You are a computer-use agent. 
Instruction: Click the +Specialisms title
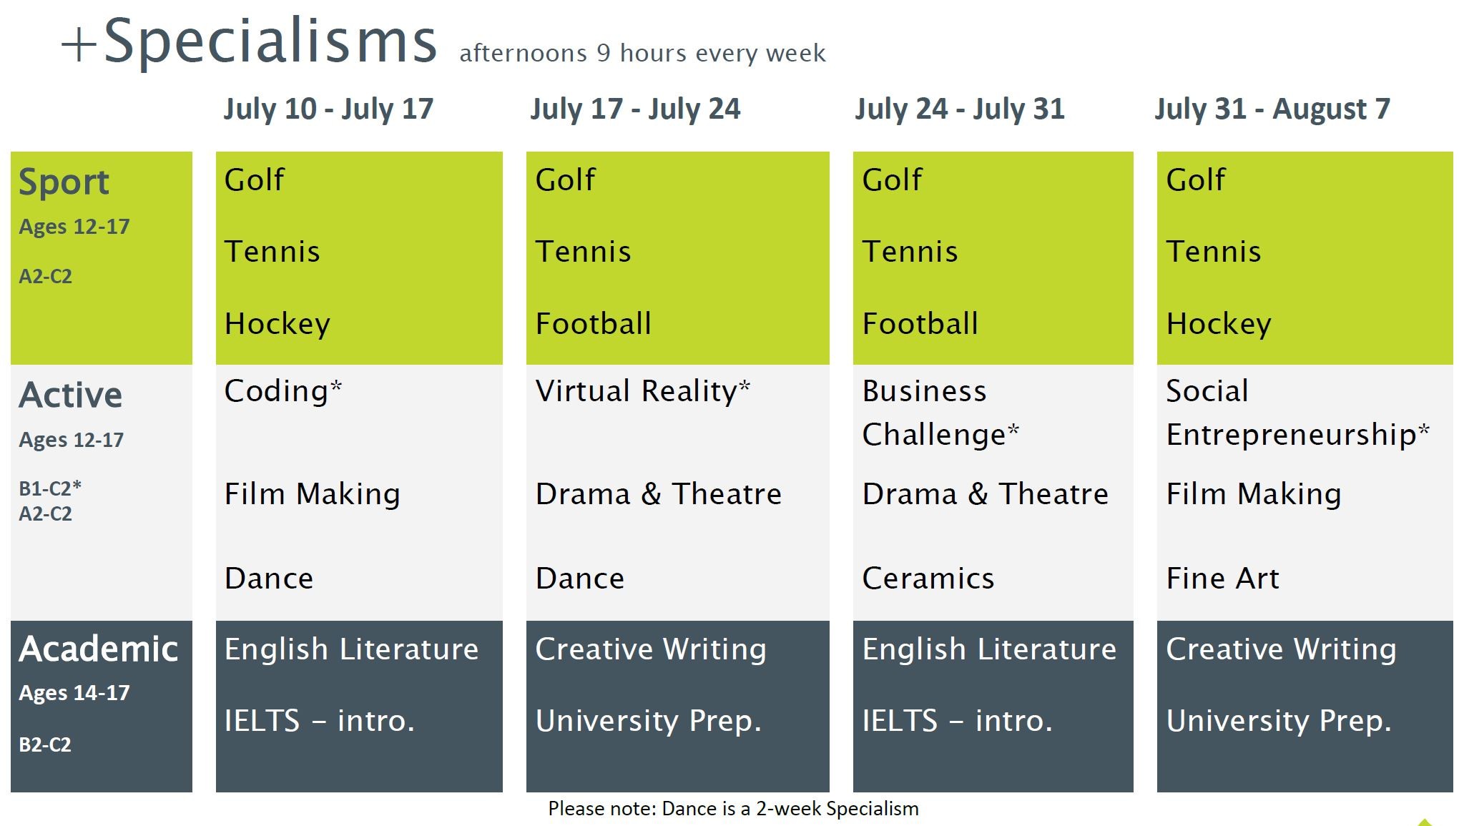pyautogui.click(x=250, y=41)
